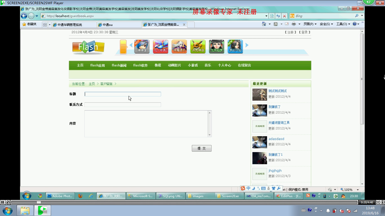The height and width of the screenshot is (216, 385).
Task: Open the 收藏夹 favorites star button
Action: [29, 24]
